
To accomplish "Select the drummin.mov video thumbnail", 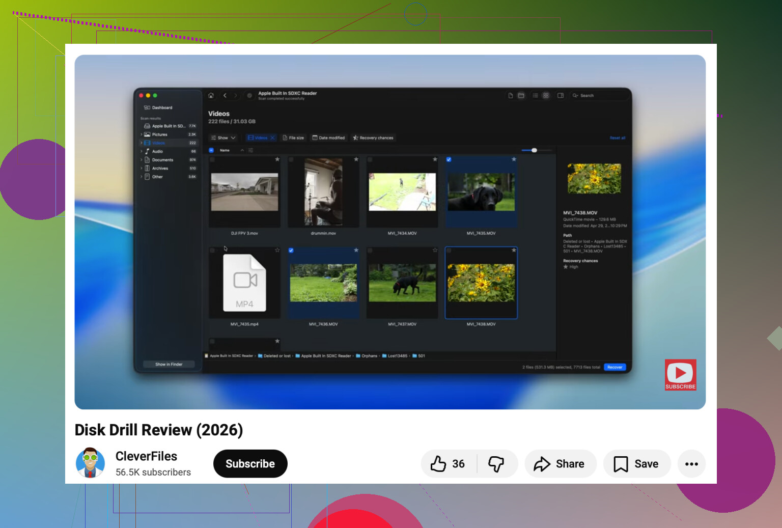I will coord(323,191).
